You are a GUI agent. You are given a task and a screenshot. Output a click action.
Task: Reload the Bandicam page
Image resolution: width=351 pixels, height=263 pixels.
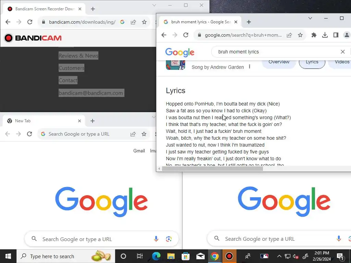point(30,22)
